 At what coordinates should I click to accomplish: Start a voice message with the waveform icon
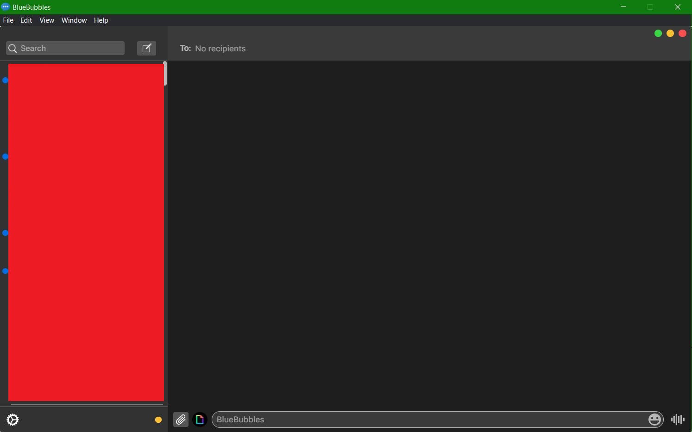click(x=677, y=420)
